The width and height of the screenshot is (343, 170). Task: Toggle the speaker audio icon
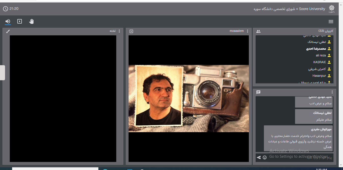coord(8,21)
